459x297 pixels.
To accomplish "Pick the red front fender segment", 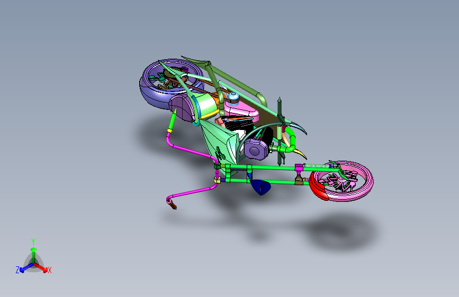I will click(x=318, y=187).
